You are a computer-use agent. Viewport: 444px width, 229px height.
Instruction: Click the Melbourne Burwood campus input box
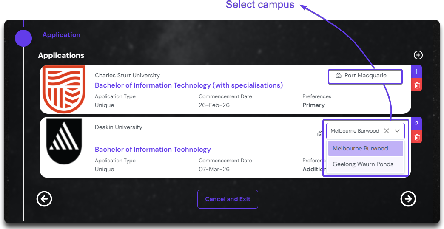point(354,131)
